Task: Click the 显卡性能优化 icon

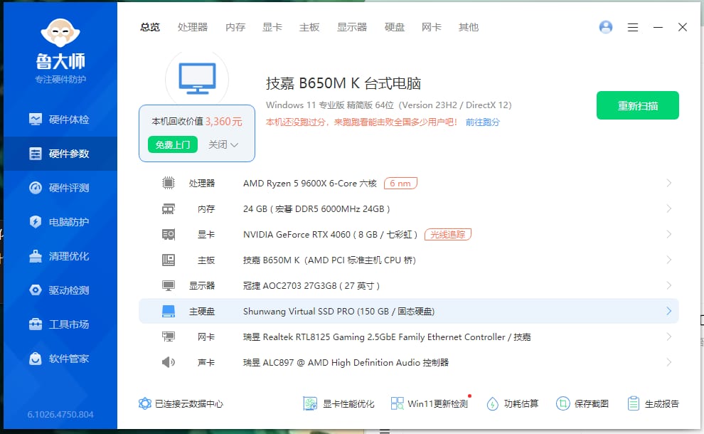Action: [x=310, y=403]
